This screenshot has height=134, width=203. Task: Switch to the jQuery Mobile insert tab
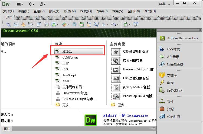(x=121, y=18)
